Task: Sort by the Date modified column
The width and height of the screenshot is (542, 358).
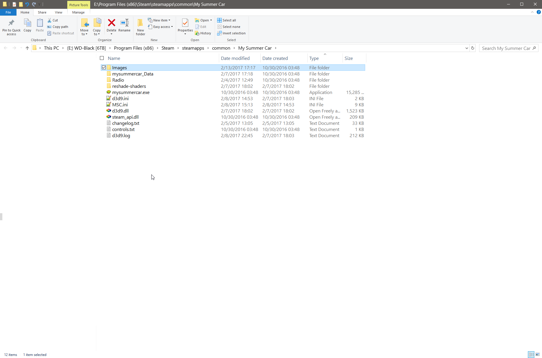Action: click(x=235, y=58)
